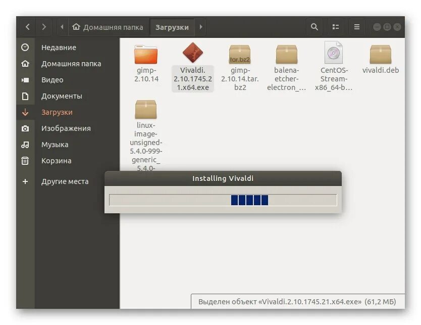Click the Документы document icon
The image size is (421, 325).
[25, 96]
